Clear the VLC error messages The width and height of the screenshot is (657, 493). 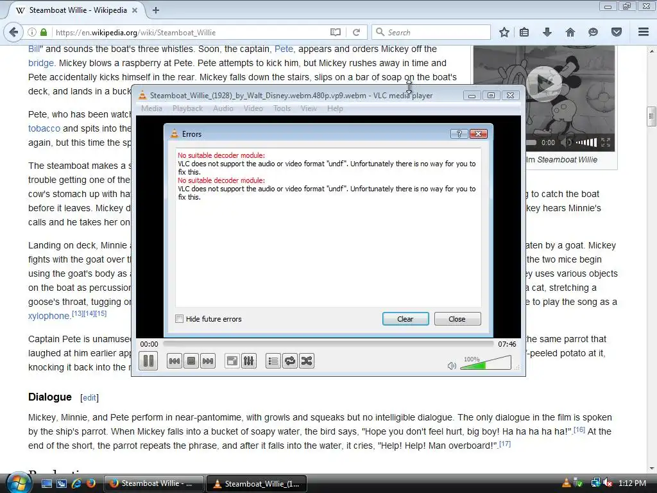click(x=405, y=319)
